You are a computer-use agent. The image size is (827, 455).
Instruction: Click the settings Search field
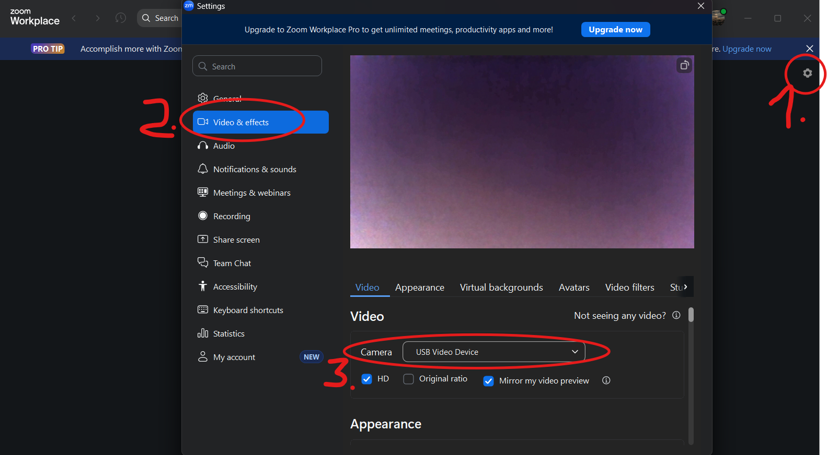point(257,66)
